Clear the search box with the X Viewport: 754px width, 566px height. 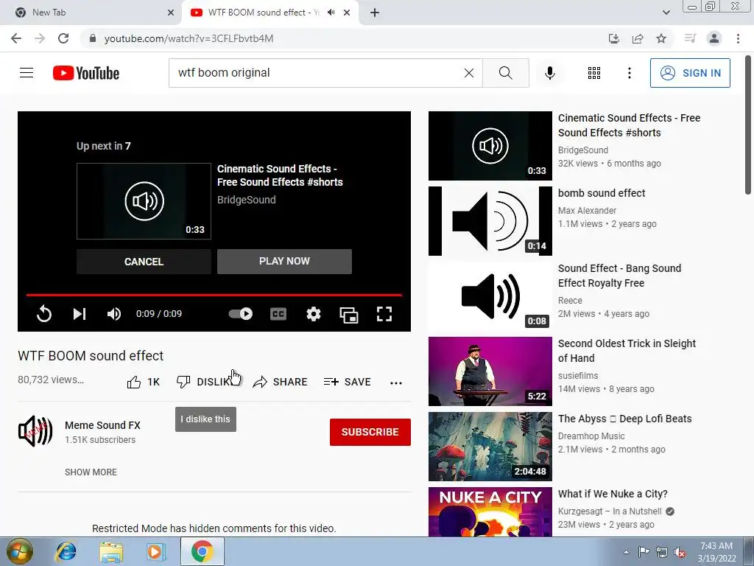click(x=469, y=73)
